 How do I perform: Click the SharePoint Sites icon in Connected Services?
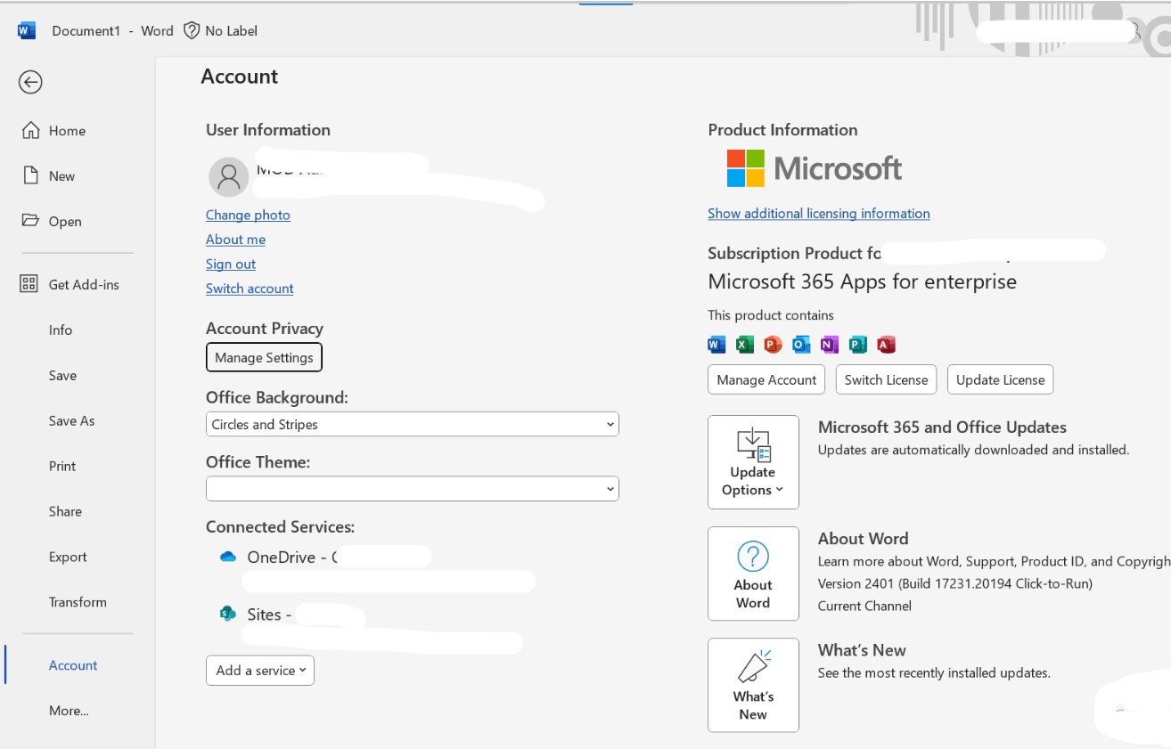(x=228, y=614)
